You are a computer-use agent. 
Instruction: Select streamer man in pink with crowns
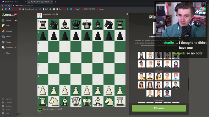tap(167, 76)
